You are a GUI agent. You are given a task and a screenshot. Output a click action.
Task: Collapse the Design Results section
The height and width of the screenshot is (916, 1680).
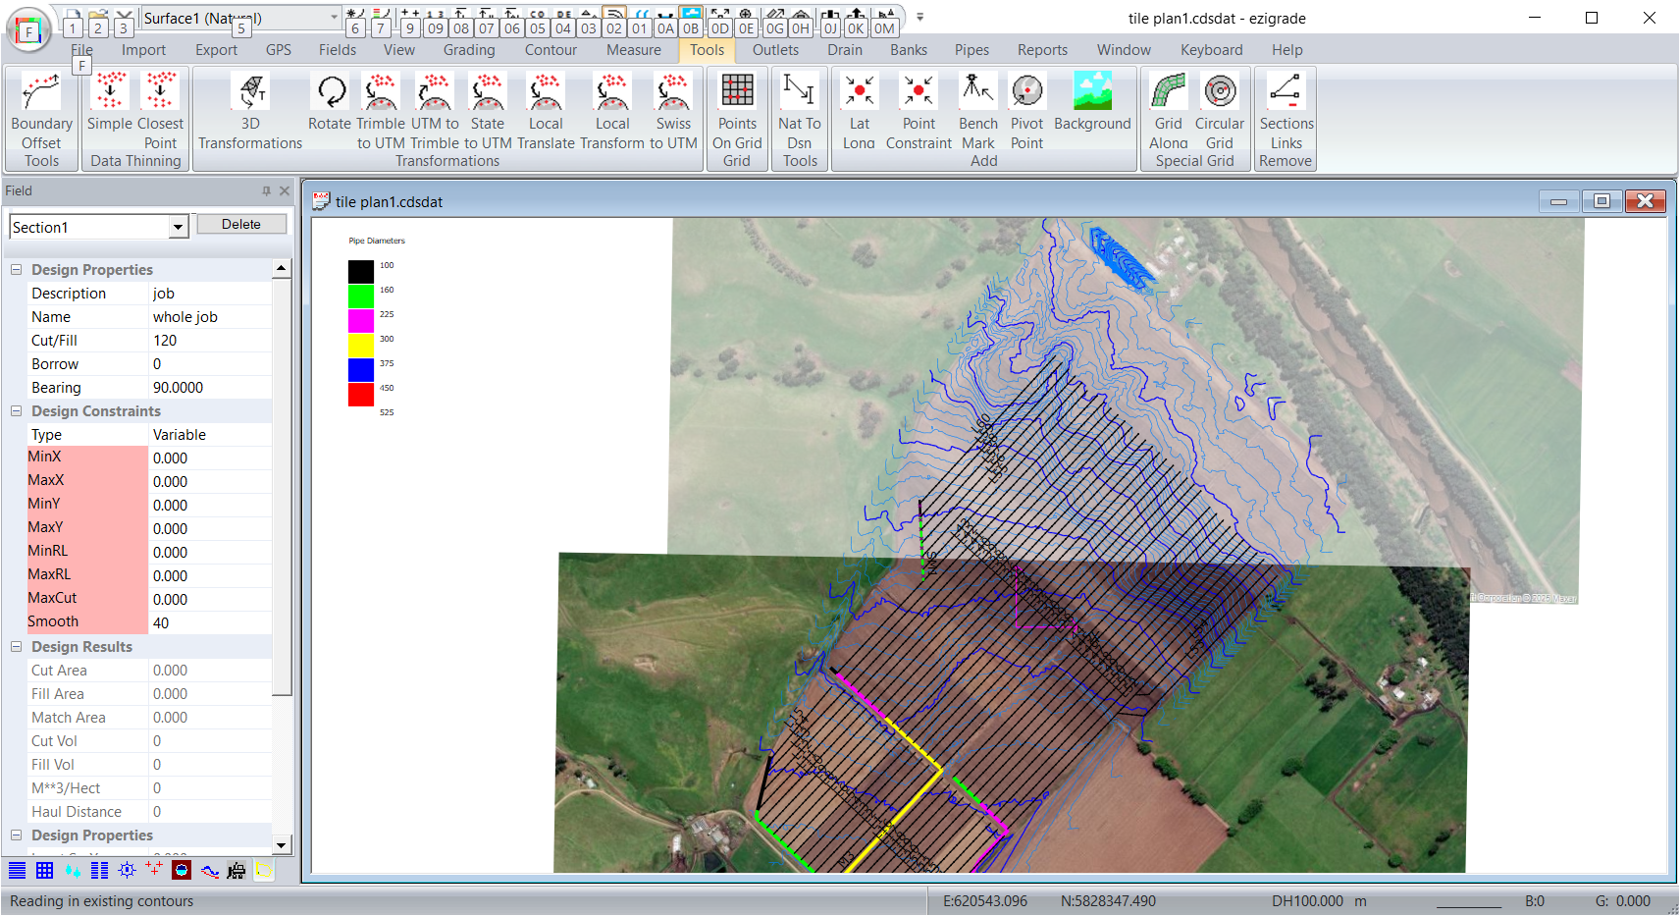[x=17, y=647]
